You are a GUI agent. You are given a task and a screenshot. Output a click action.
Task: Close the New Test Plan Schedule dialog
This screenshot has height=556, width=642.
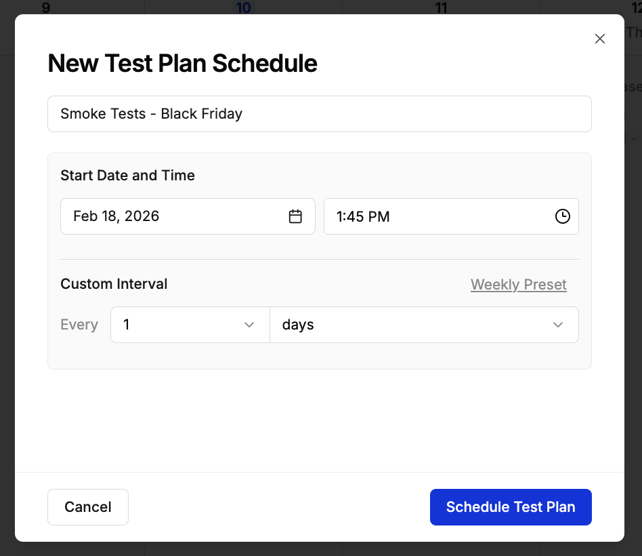tap(599, 39)
